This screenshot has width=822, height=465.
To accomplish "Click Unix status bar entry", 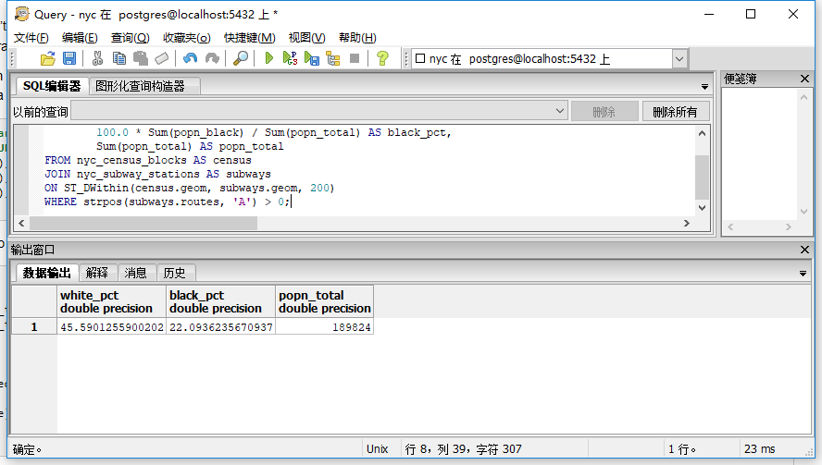I will coord(378,448).
